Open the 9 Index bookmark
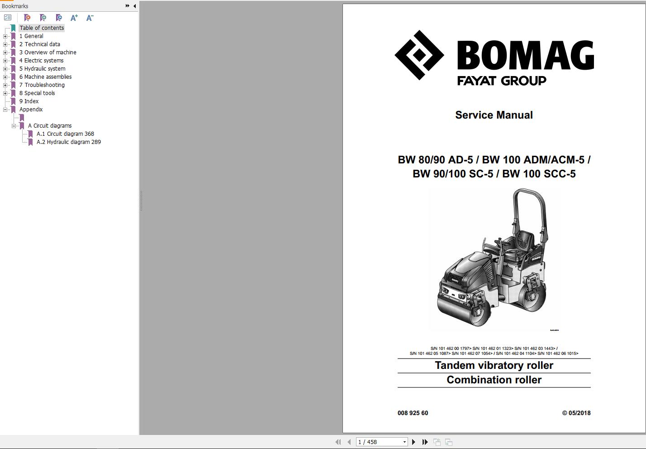The width and height of the screenshot is (646, 449). point(29,101)
